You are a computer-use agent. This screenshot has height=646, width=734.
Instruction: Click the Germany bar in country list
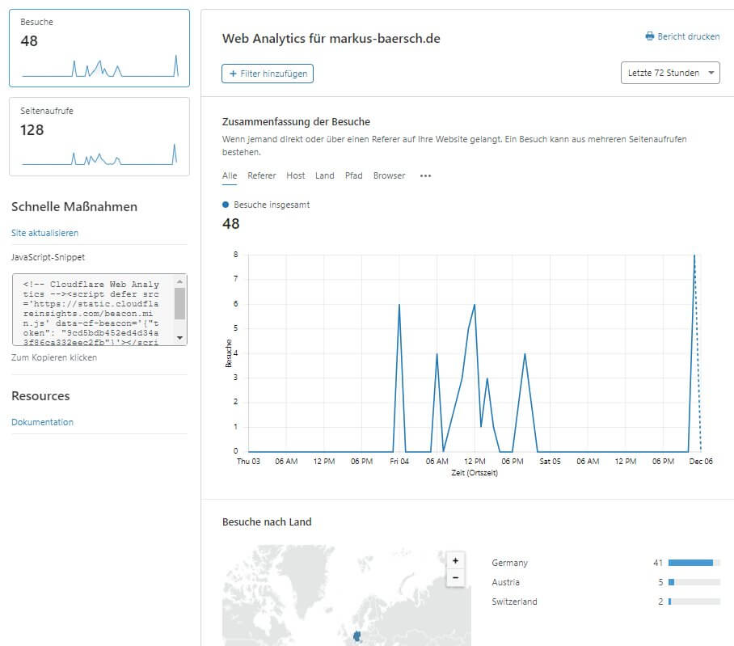tap(690, 563)
